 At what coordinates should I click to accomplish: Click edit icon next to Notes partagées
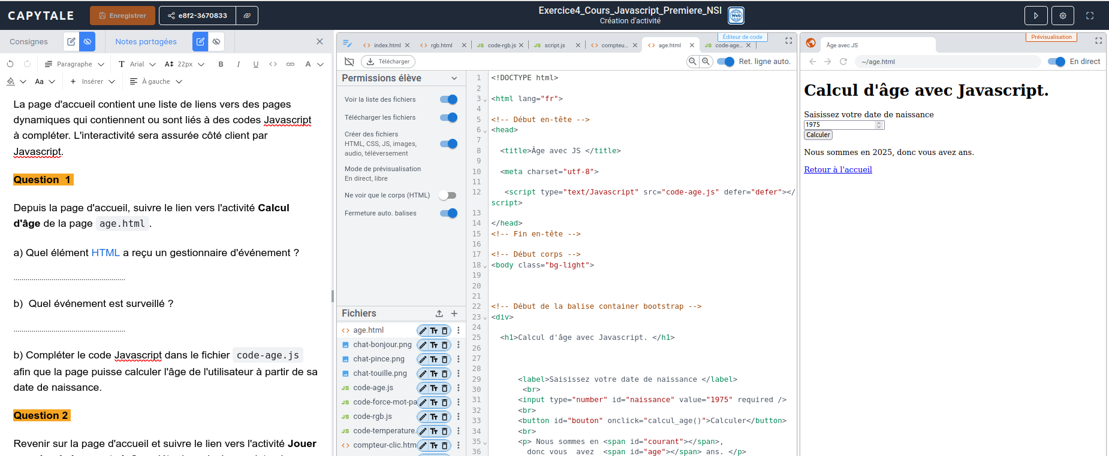200,41
